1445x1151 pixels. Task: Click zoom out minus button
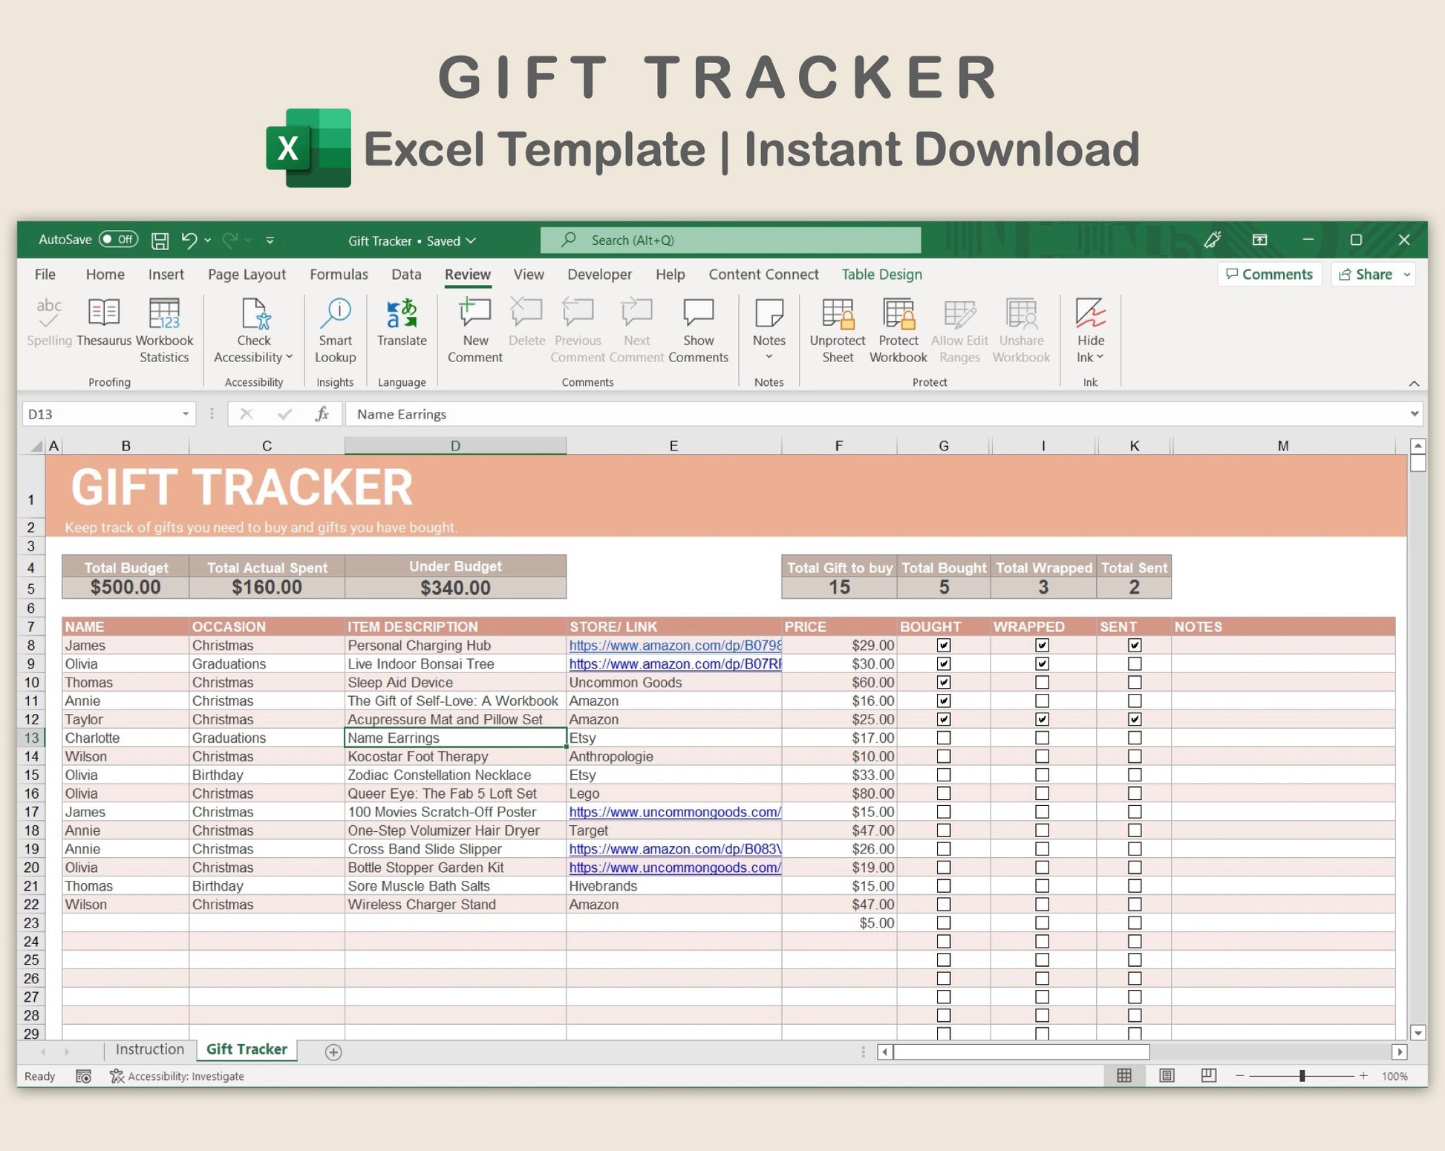tap(1239, 1075)
